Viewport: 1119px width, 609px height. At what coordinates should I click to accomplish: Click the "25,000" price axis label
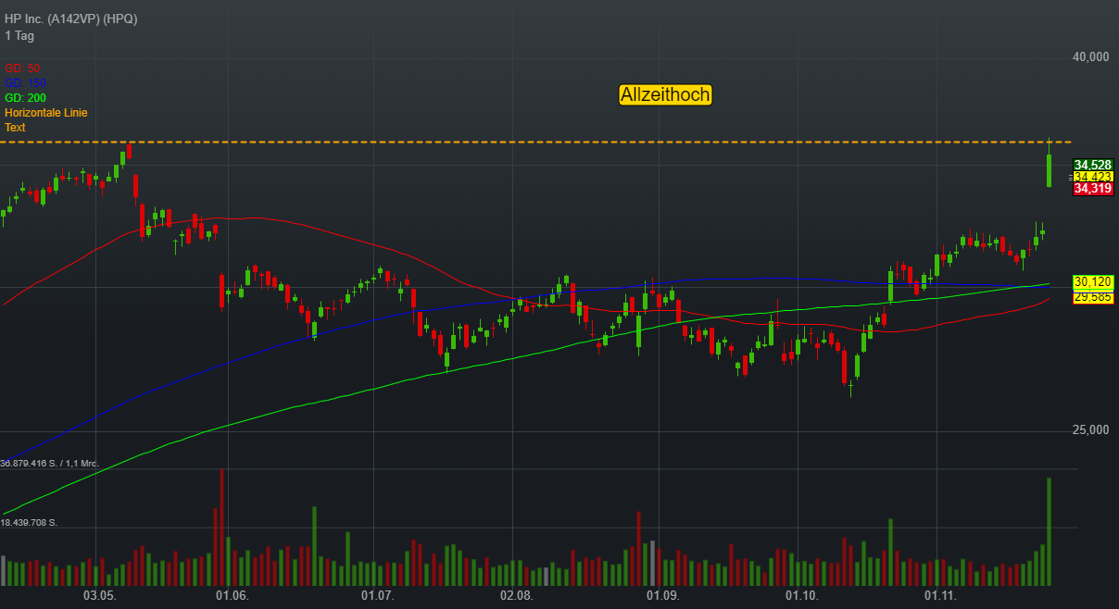click(x=1089, y=430)
